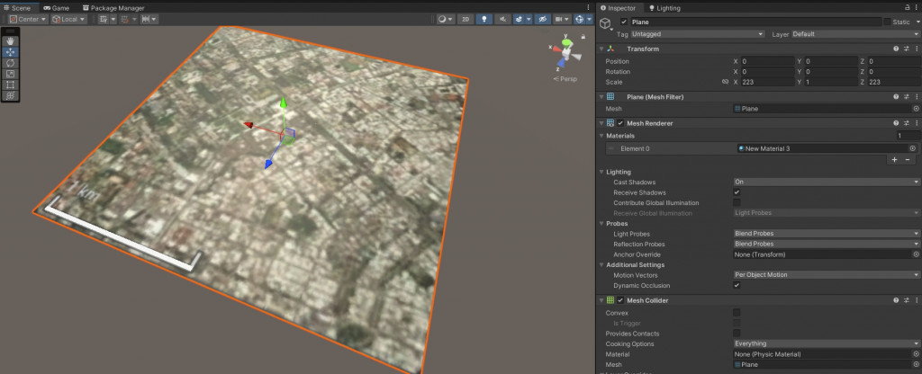Image resolution: width=922 pixels, height=374 pixels.
Task: Enable the Static checkbox
Action: pos(887,22)
